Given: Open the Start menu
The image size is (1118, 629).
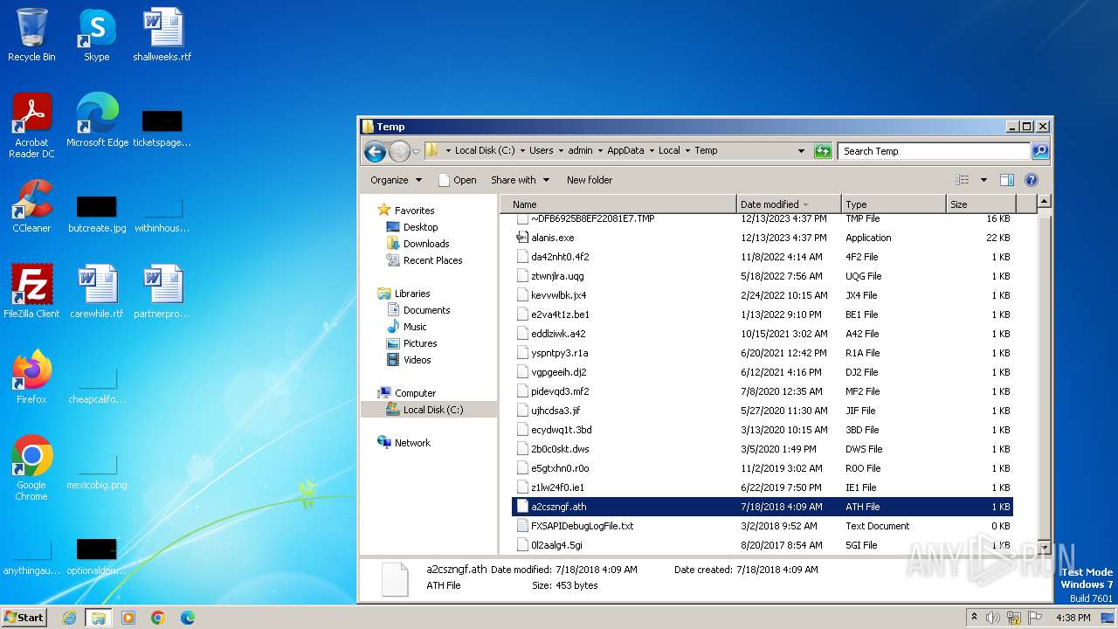Looking at the screenshot, I should coord(24,617).
